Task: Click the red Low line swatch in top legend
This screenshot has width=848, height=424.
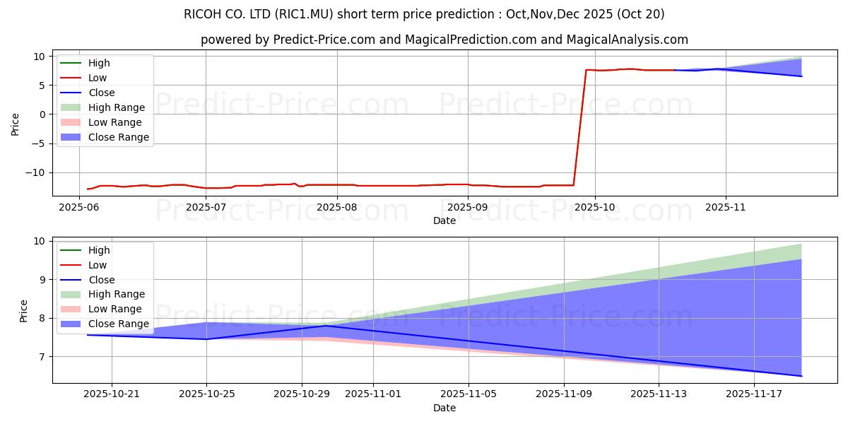Action: [x=72, y=78]
